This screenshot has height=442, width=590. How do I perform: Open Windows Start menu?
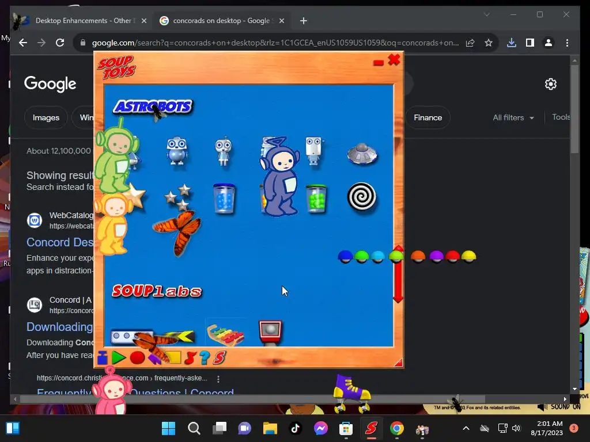168,428
